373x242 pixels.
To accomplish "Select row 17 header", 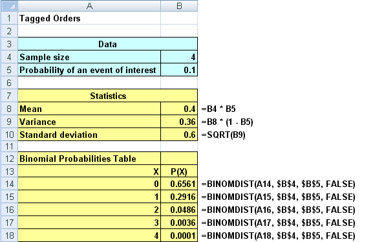I will point(10,223).
